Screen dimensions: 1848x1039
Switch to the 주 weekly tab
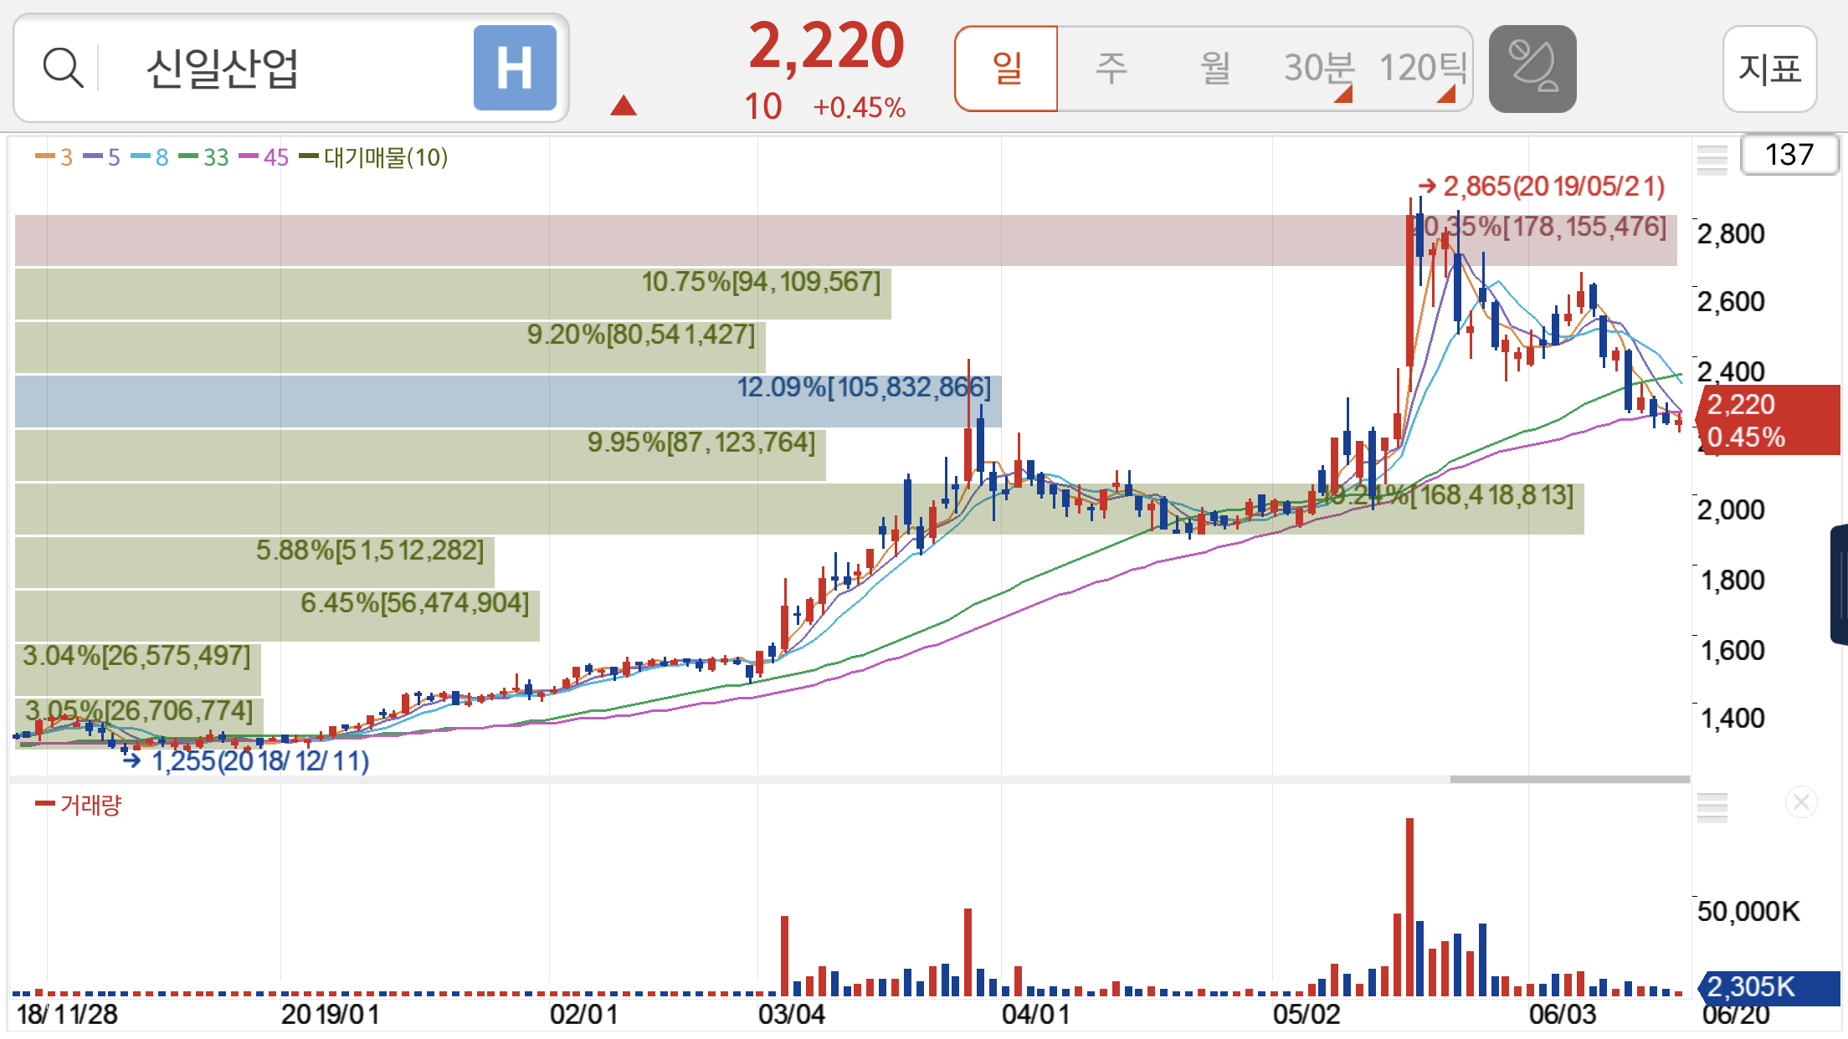pos(1111,69)
